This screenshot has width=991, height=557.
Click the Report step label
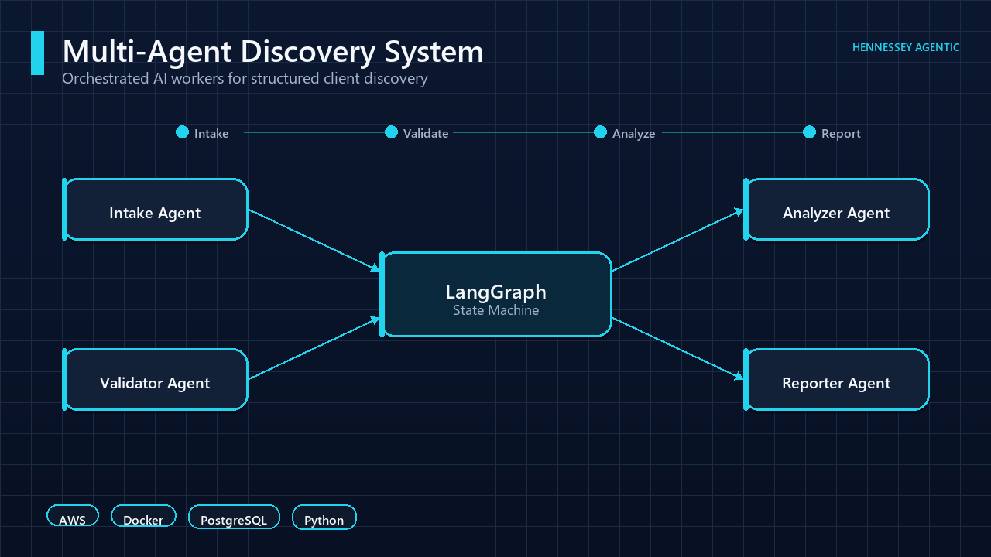pyautogui.click(x=841, y=133)
